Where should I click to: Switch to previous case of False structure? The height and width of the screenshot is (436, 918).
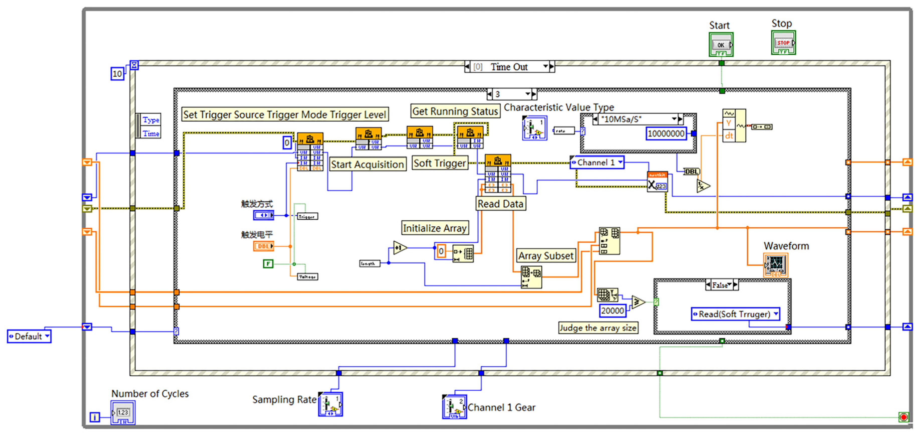point(708,285)
